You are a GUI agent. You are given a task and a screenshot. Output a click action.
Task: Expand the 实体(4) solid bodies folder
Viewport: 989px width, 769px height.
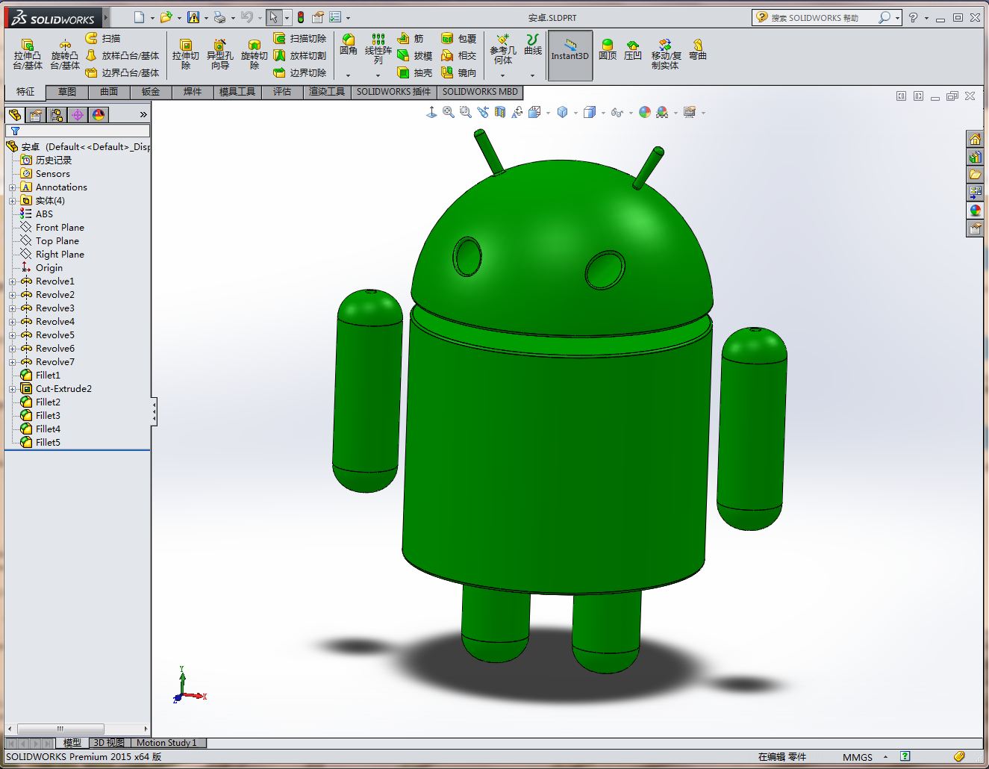pos(12,201)
